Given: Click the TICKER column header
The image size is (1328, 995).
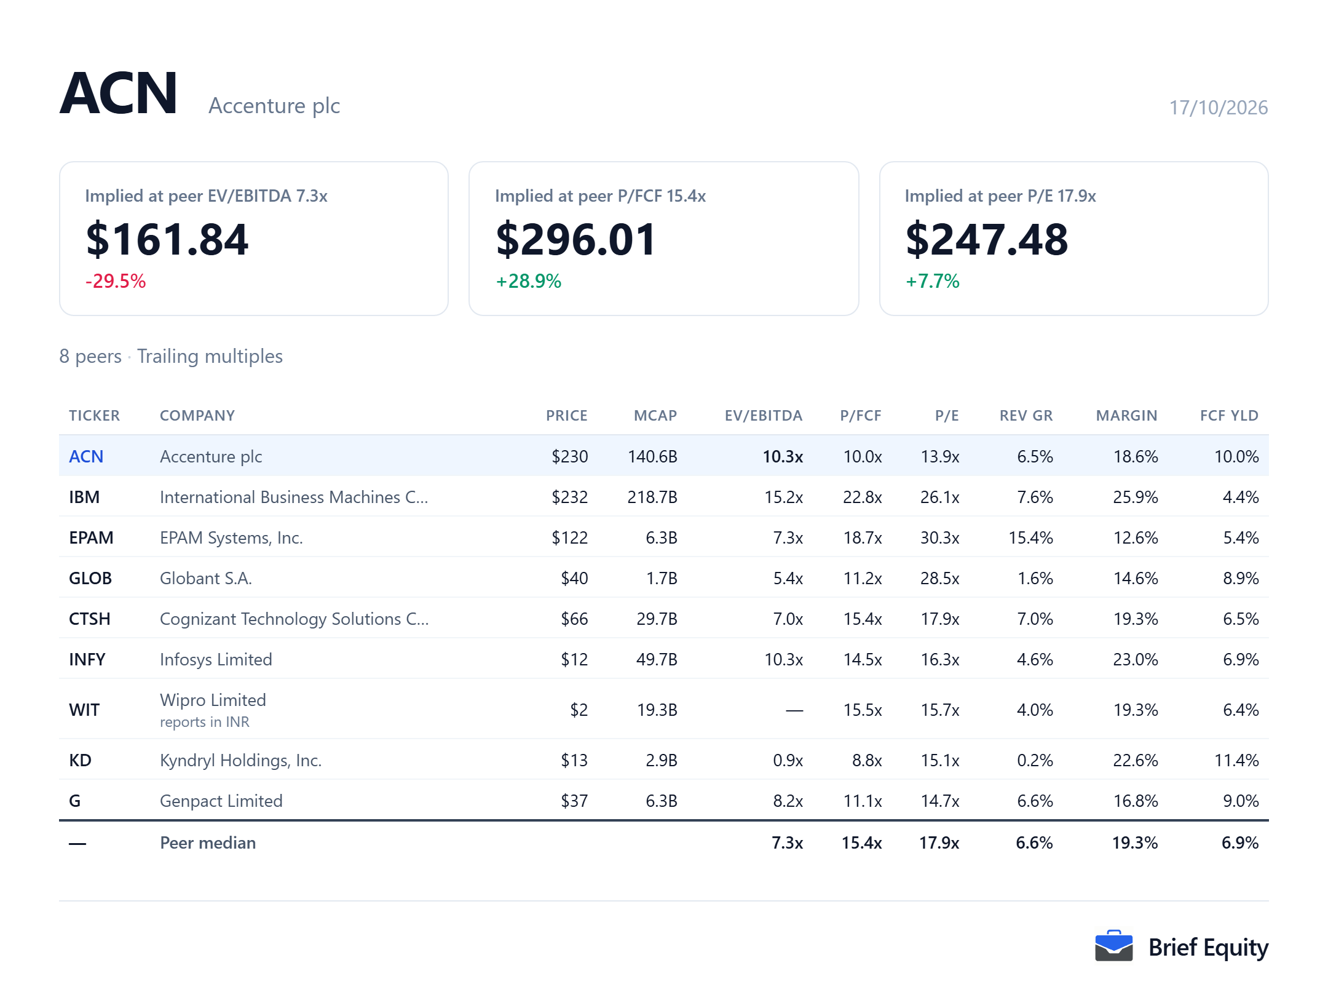Looking at the screenshot, I should (x=95, y=416).
